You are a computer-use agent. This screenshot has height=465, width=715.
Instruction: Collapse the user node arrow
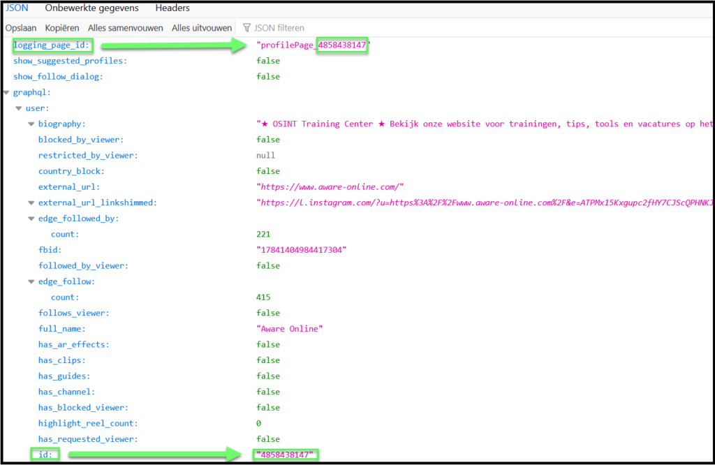click(19, 108)
